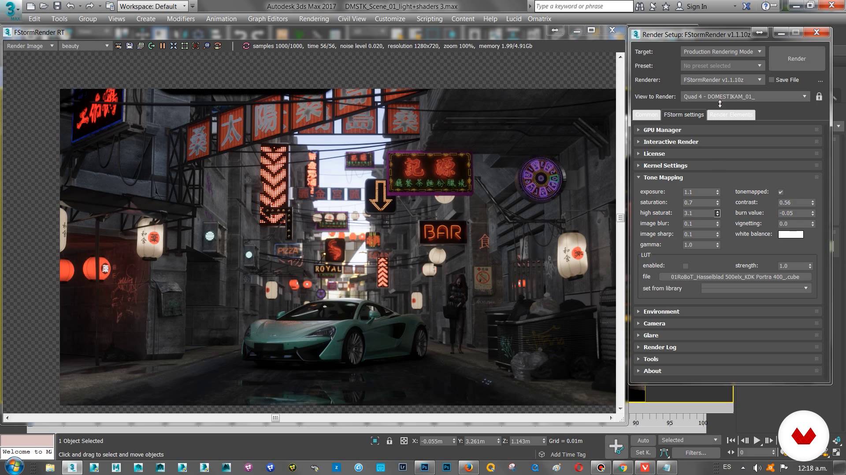Open the white balance color swatch

[x=790, y=234]
